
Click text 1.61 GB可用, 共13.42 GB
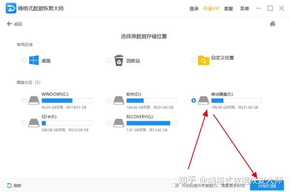(x=147, y=130)
